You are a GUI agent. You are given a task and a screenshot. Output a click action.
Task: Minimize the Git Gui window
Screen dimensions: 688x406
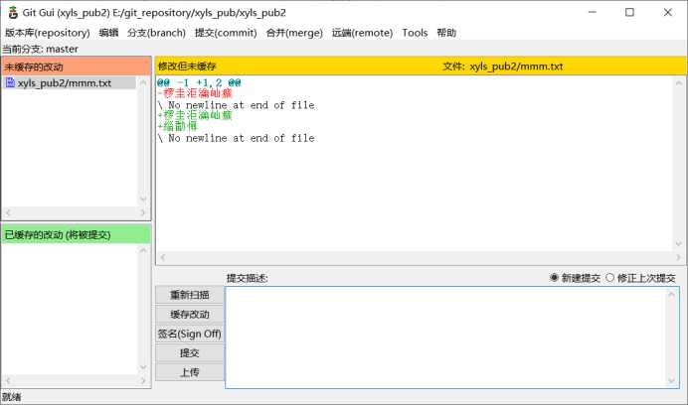593,12
